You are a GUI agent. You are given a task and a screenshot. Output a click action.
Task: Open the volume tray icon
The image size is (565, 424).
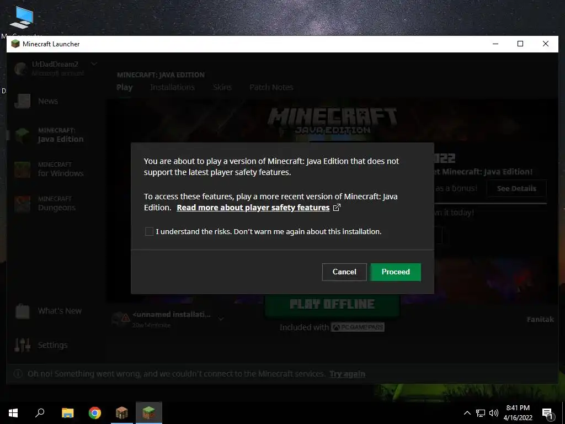[494, 413]
